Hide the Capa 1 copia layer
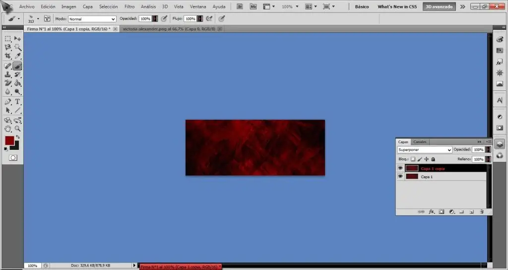Screen dimensions: 508x270 point(400,168)
